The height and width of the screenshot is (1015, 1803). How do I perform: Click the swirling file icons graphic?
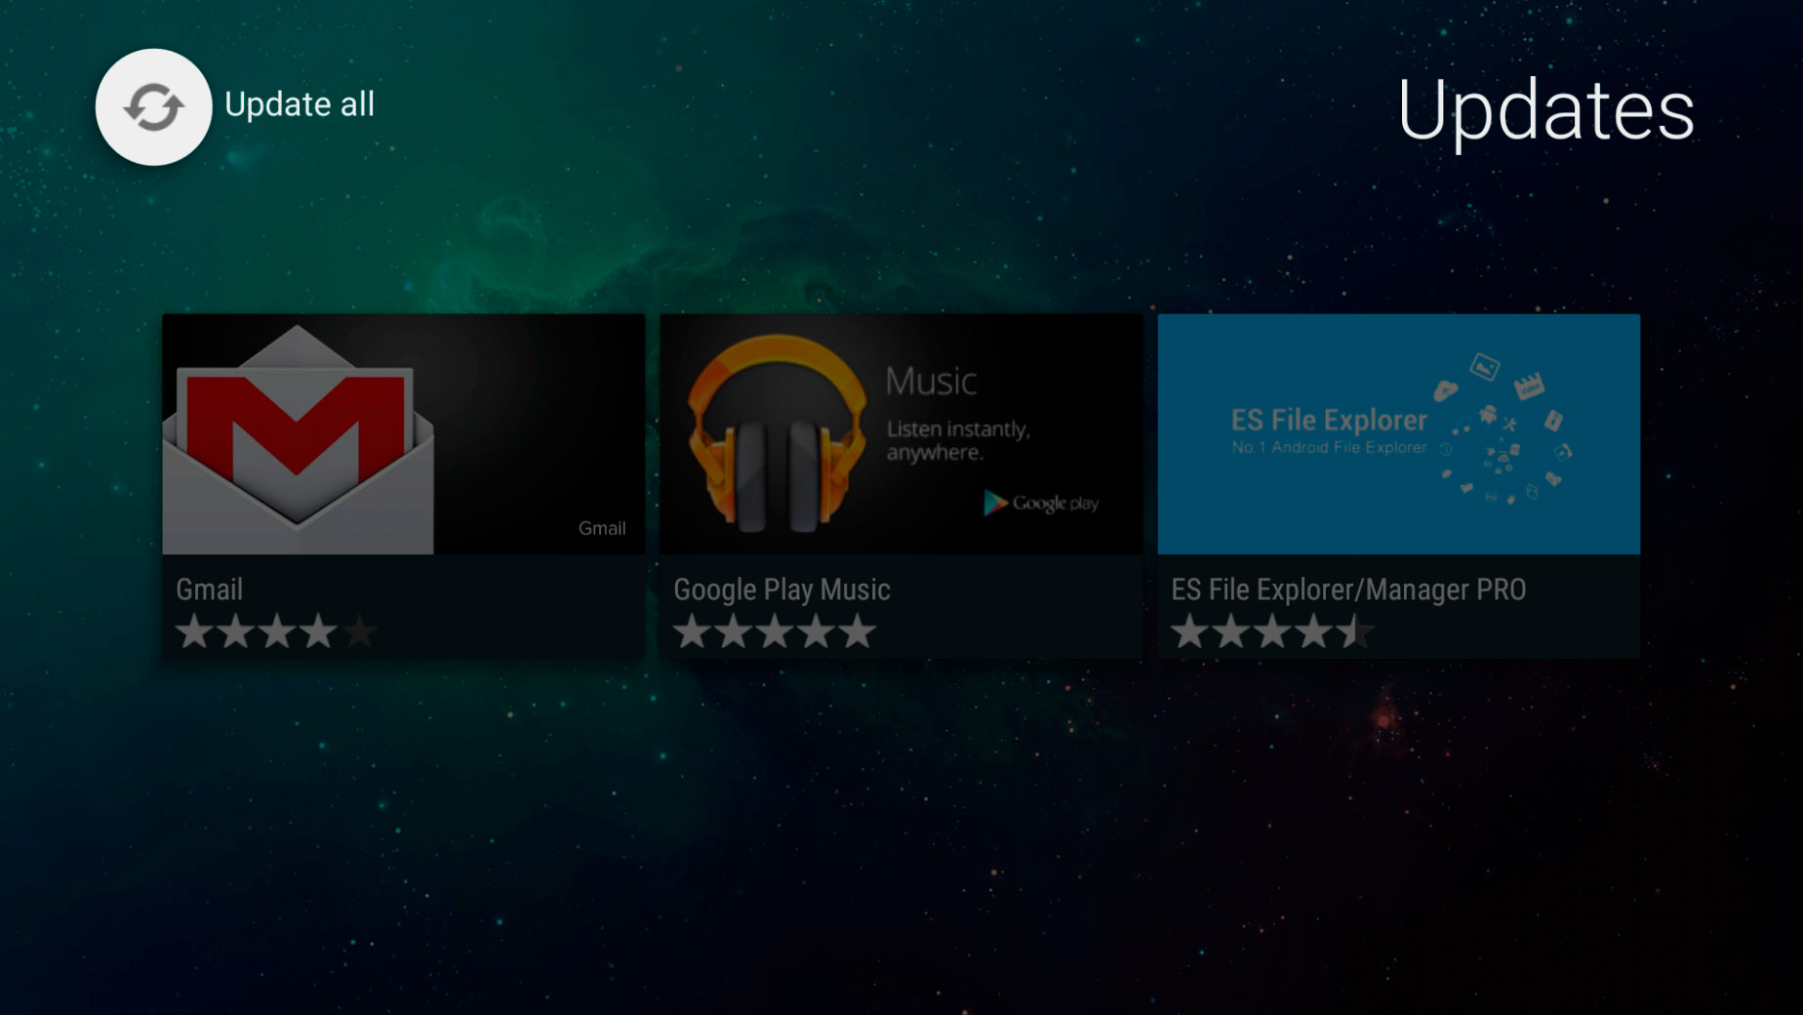[x=1502, y=429]
